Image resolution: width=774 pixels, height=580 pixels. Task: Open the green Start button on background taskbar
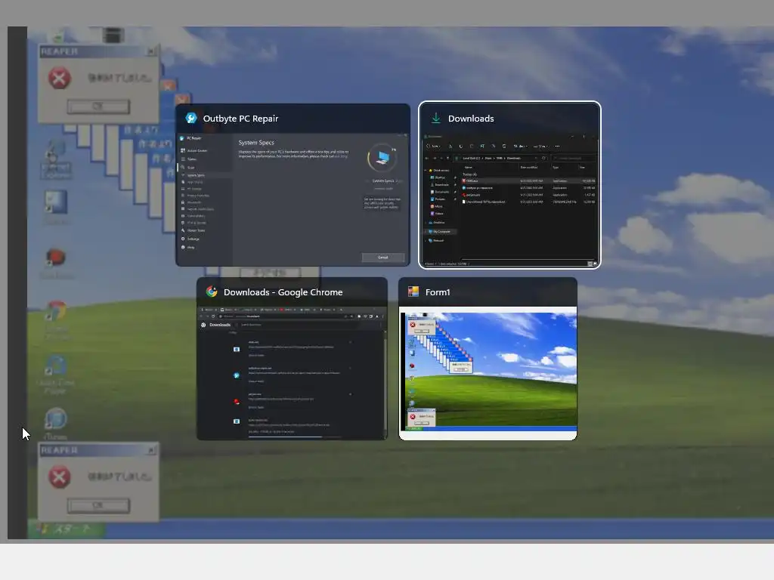click(x=67, y=529)
